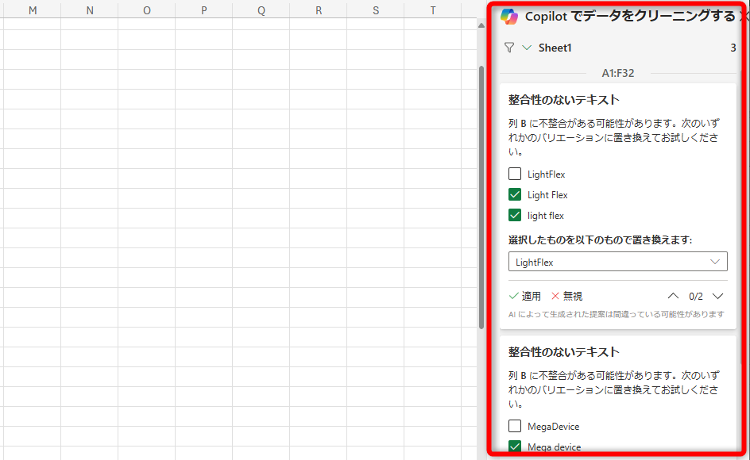Uncheck the light flex lowercase checkbox
Image resolution: width=750 pixels, height=460 pixels.
pyautogui.click(x=515, y=215)
